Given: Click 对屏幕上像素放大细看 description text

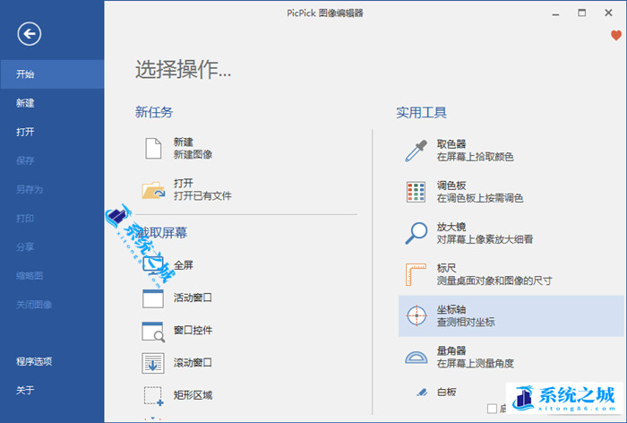Looking at the screenshot, I should click(485, 239).
